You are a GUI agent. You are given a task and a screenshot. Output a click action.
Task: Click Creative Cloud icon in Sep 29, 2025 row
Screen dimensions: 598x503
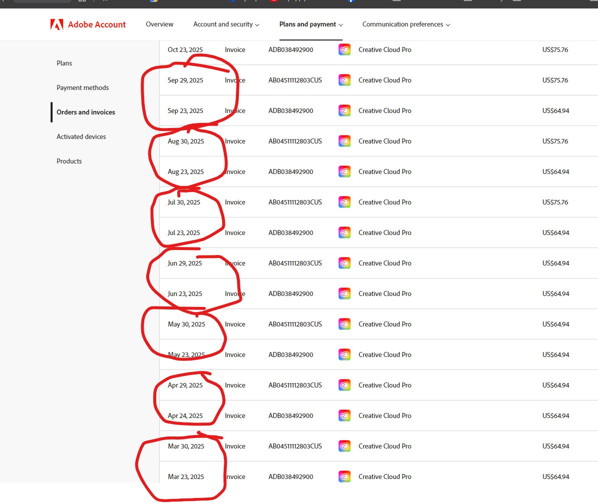pos(345,80)
